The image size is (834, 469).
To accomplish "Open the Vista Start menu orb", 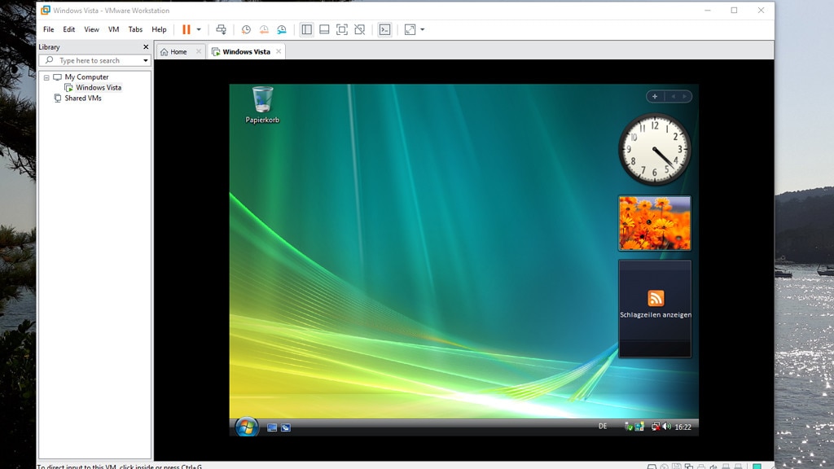I will pos(247,427).
